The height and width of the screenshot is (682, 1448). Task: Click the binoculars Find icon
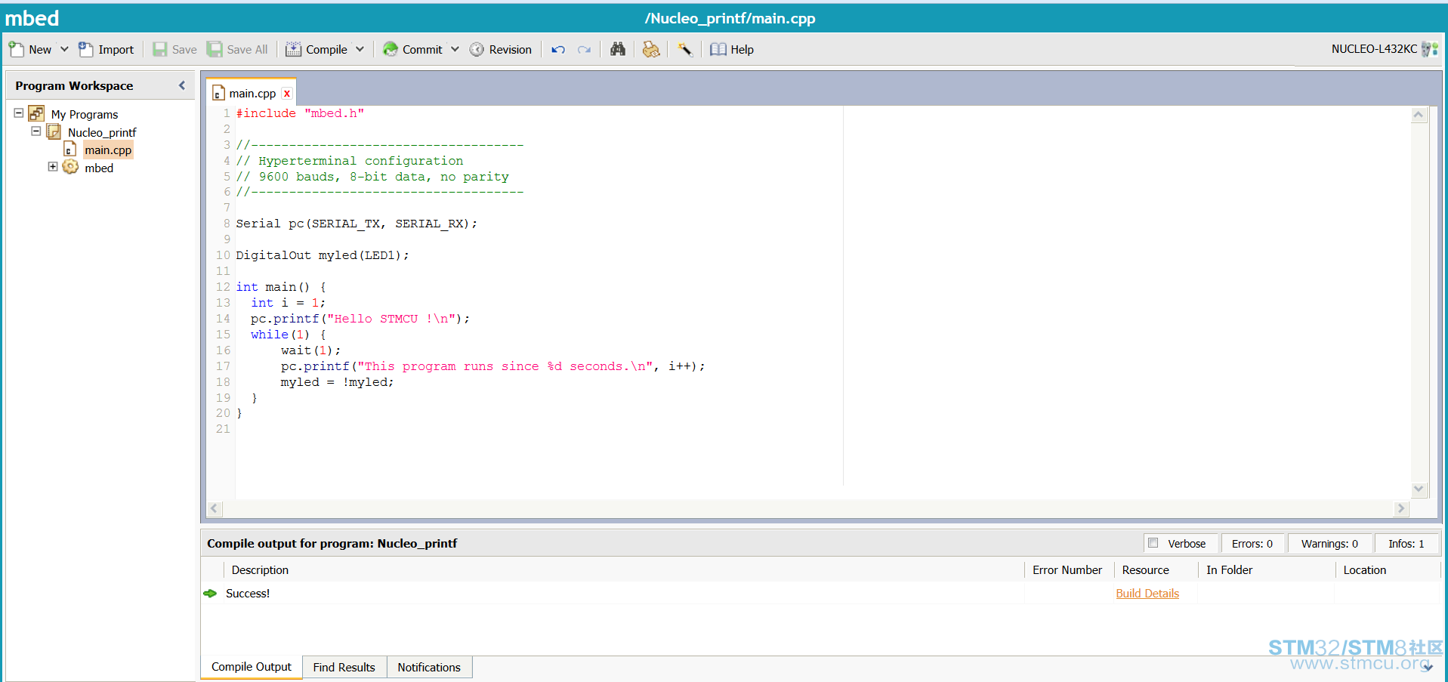[618, 49]
